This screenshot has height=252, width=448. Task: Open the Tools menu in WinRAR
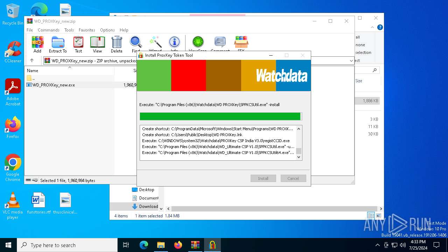[69, 30]
